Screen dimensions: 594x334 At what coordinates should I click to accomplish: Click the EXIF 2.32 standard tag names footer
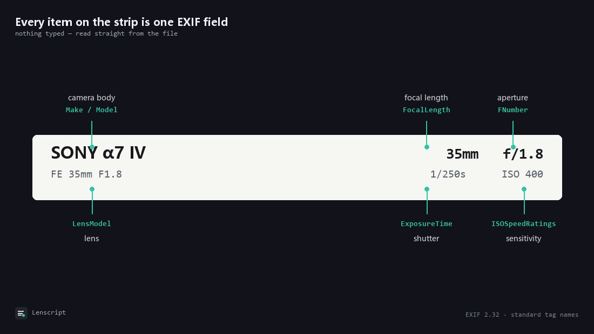pyautogui.click(x=522, y=315)
